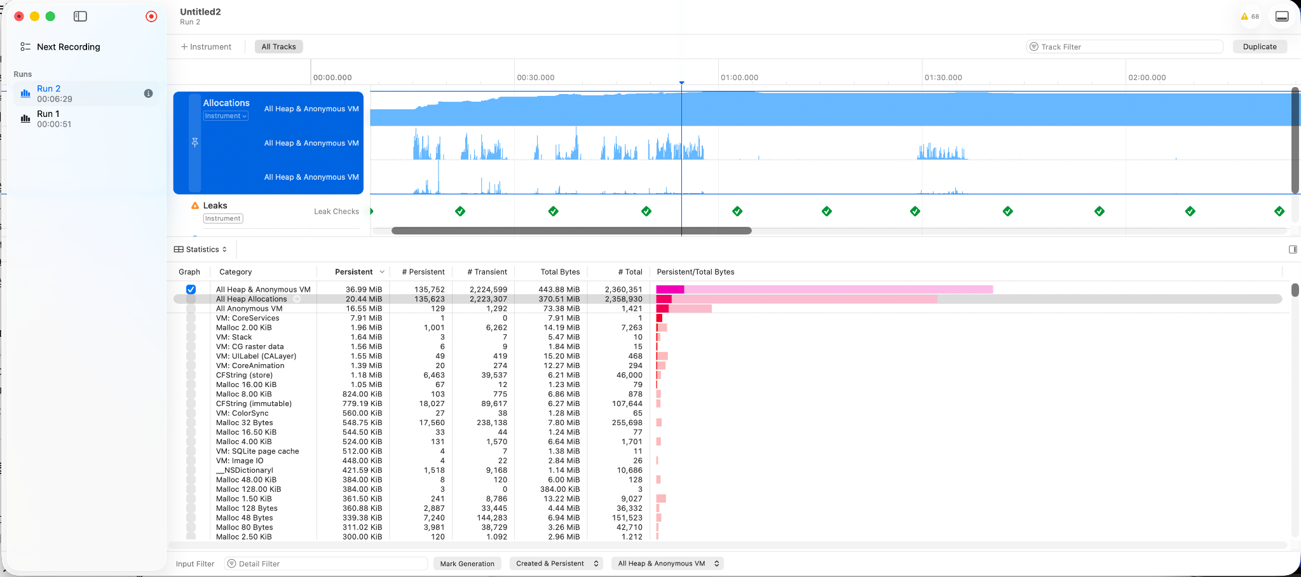The width and height of the screenshot is (1301, 577).
Task: Toggle the sidebar visibility icon
Action: pos(80,17)
